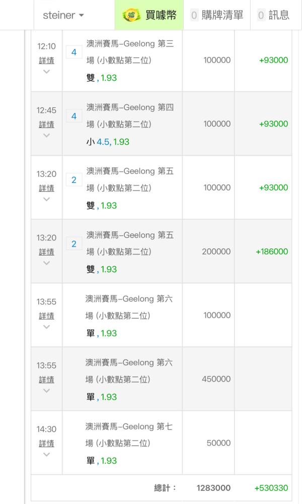Expand chevron under the 12:10 row

click(x=47, y=72)
